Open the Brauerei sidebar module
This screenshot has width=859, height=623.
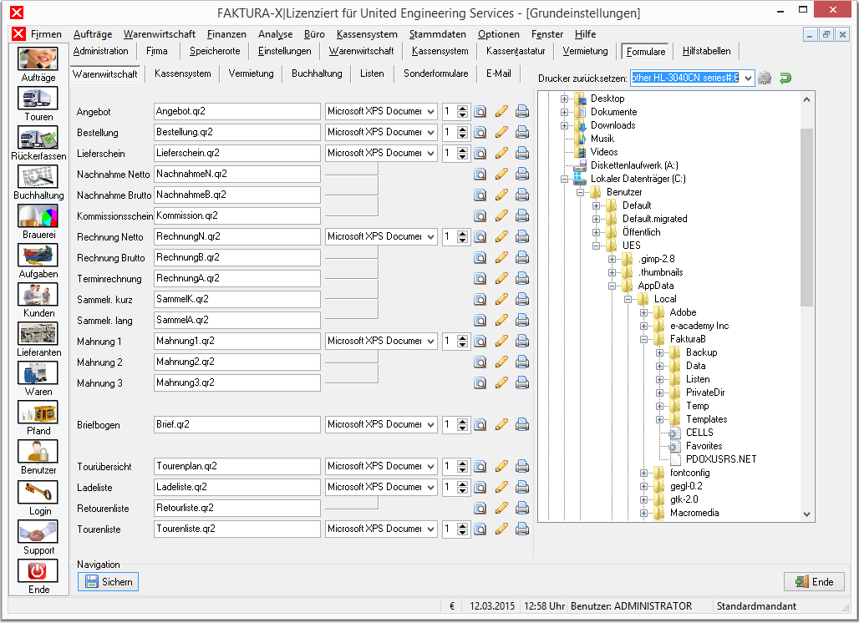[38, 217]
